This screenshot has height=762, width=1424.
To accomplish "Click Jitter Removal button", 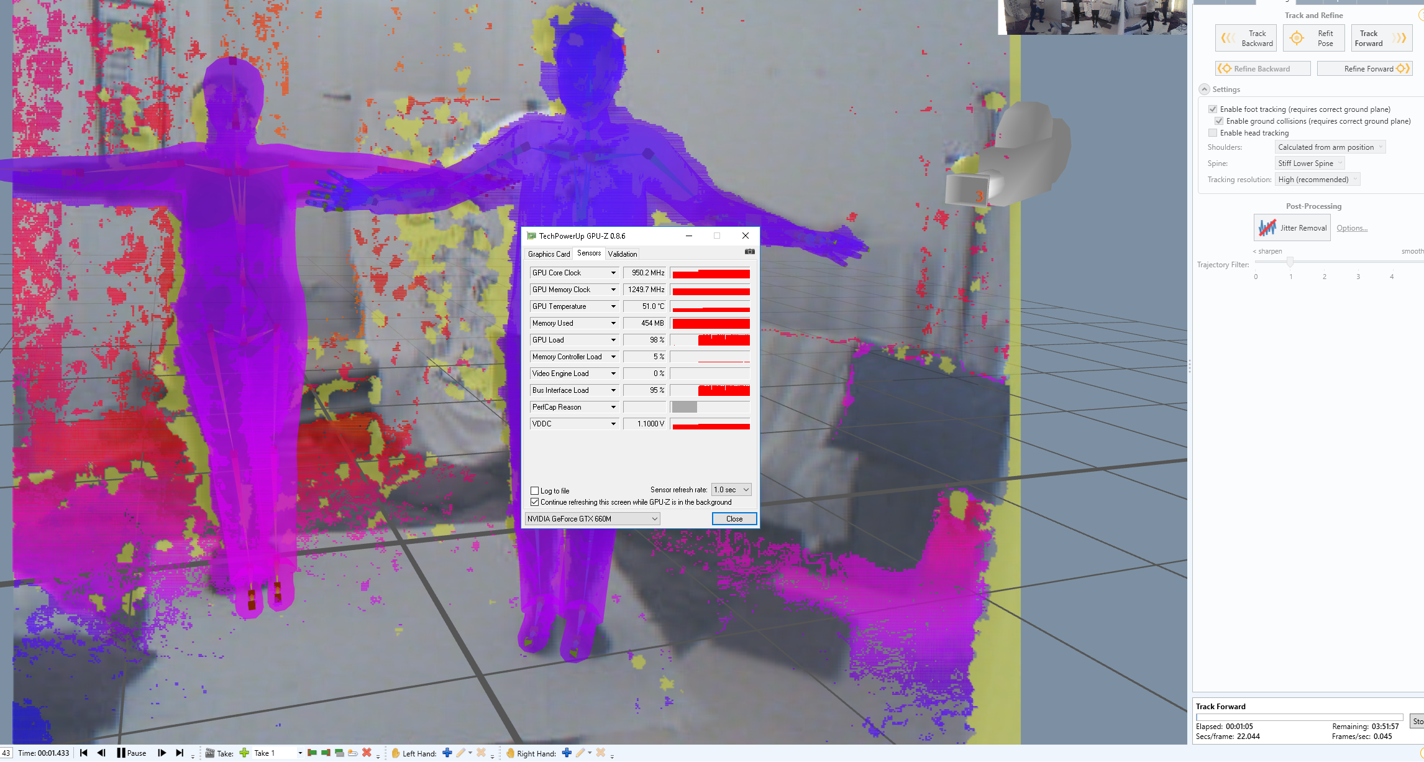I will click(1292, 227).
